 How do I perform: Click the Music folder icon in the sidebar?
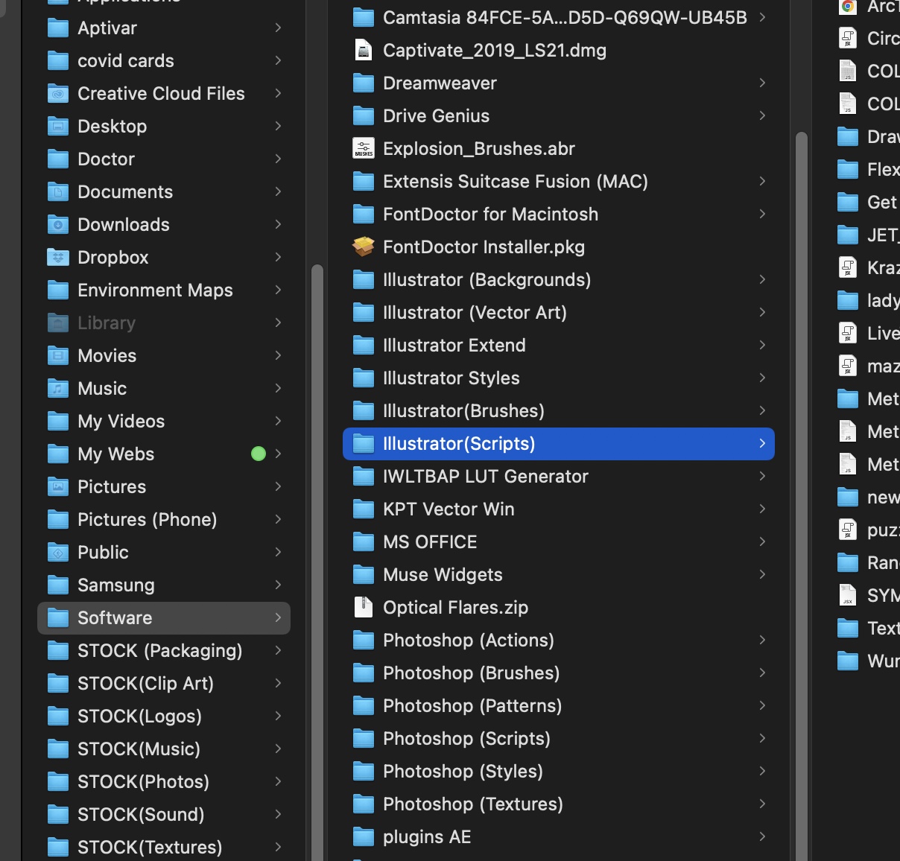pos(58,388)
